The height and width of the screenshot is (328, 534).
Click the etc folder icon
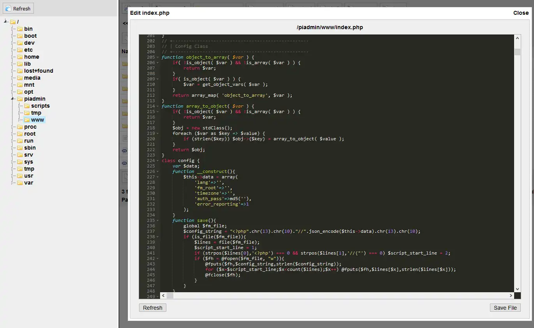pyautogui.click(x=19, y=50)
